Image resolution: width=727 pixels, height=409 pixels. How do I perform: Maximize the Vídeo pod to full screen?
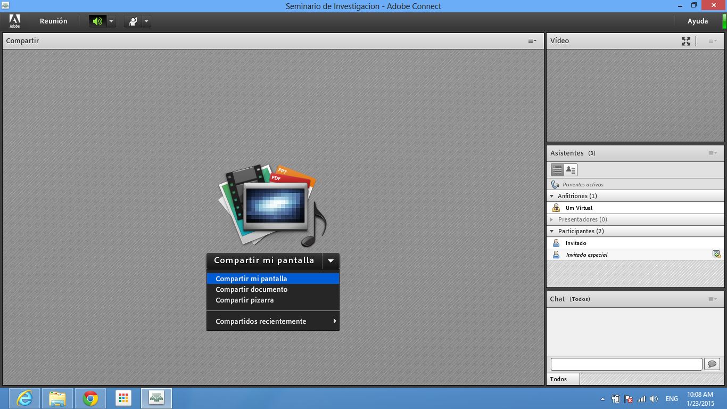(686, 41)
